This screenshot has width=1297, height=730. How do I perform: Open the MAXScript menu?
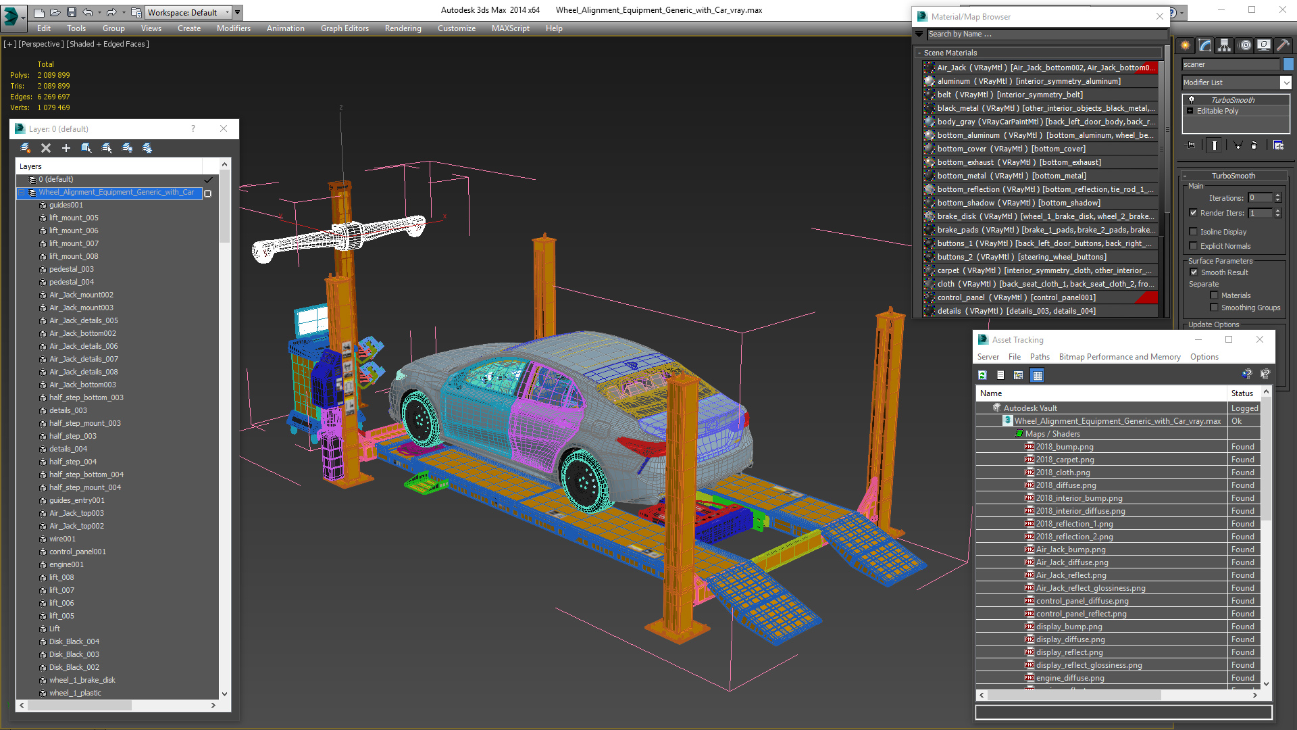[x=511, y=28]
